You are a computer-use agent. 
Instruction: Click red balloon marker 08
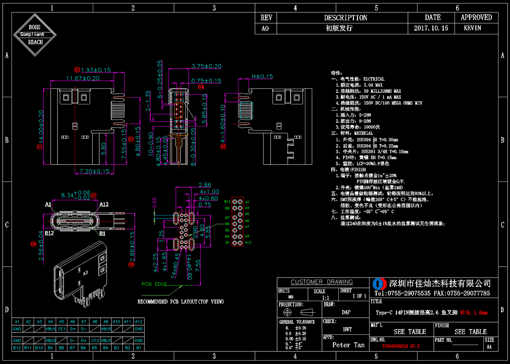click(131, 264)
